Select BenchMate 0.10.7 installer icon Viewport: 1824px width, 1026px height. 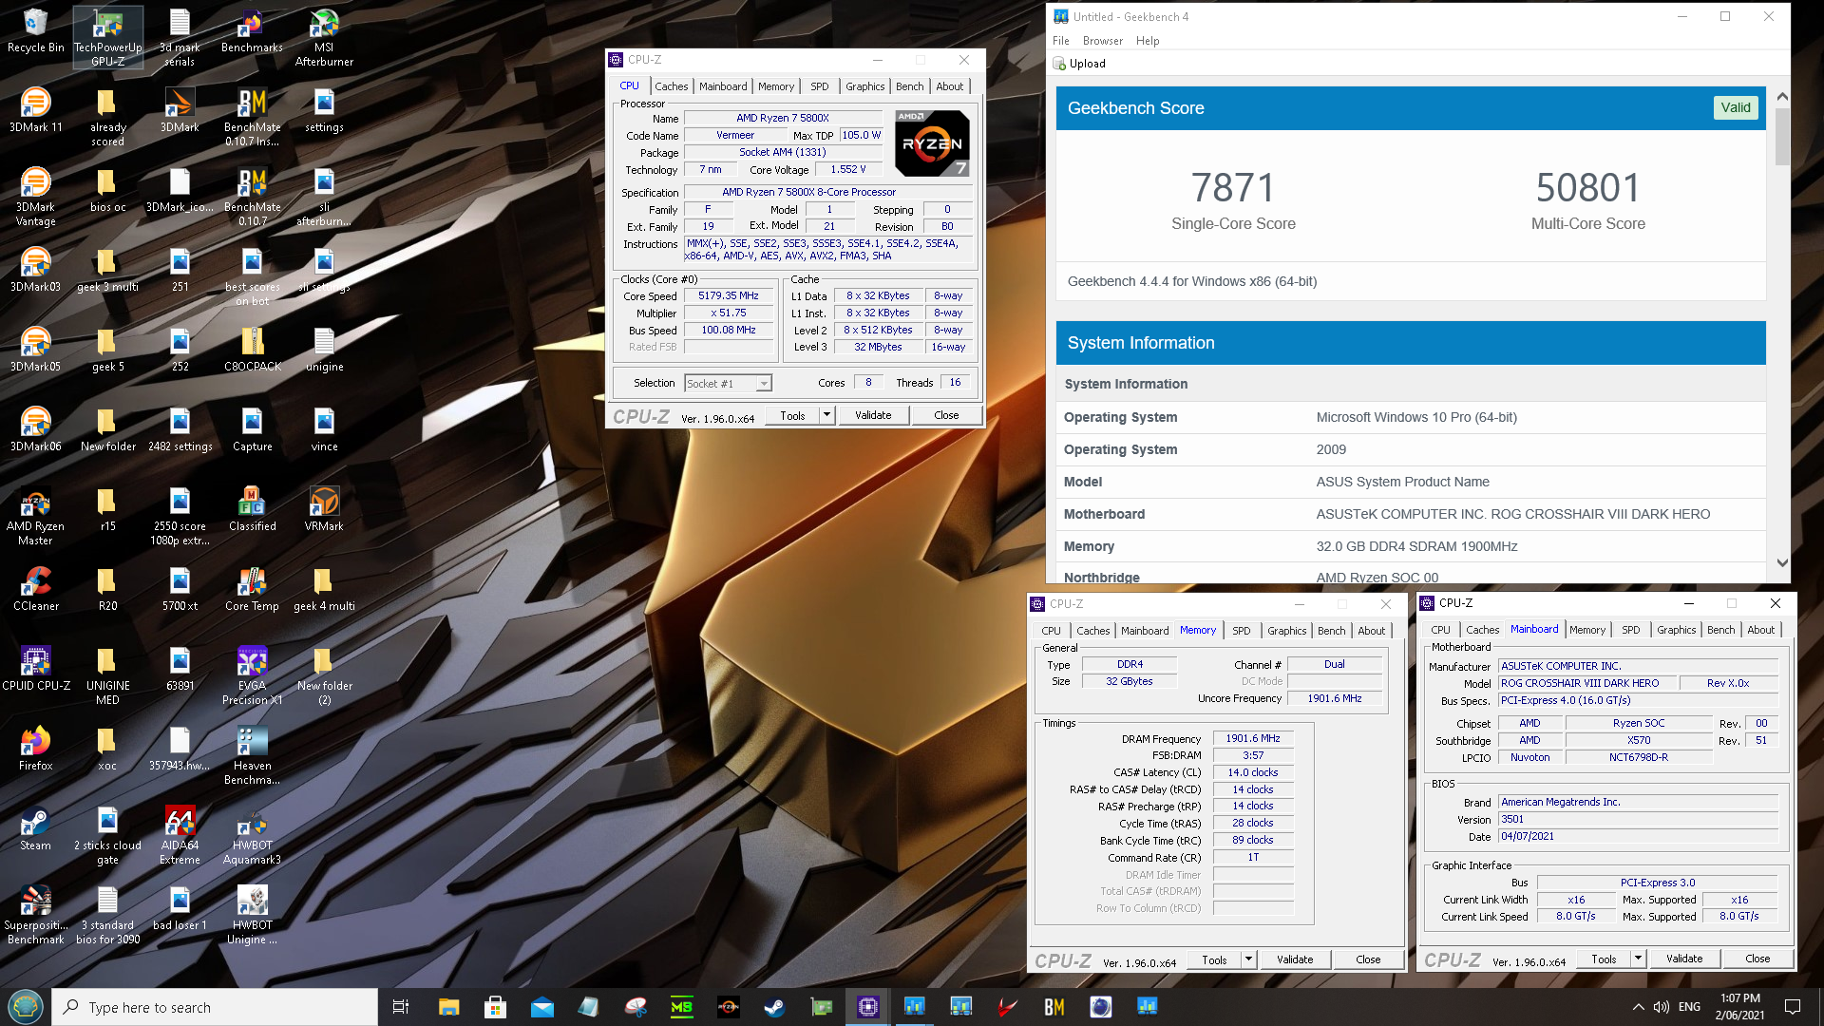click(252, 118)
